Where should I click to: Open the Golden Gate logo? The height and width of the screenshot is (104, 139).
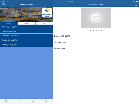[47, 13]
